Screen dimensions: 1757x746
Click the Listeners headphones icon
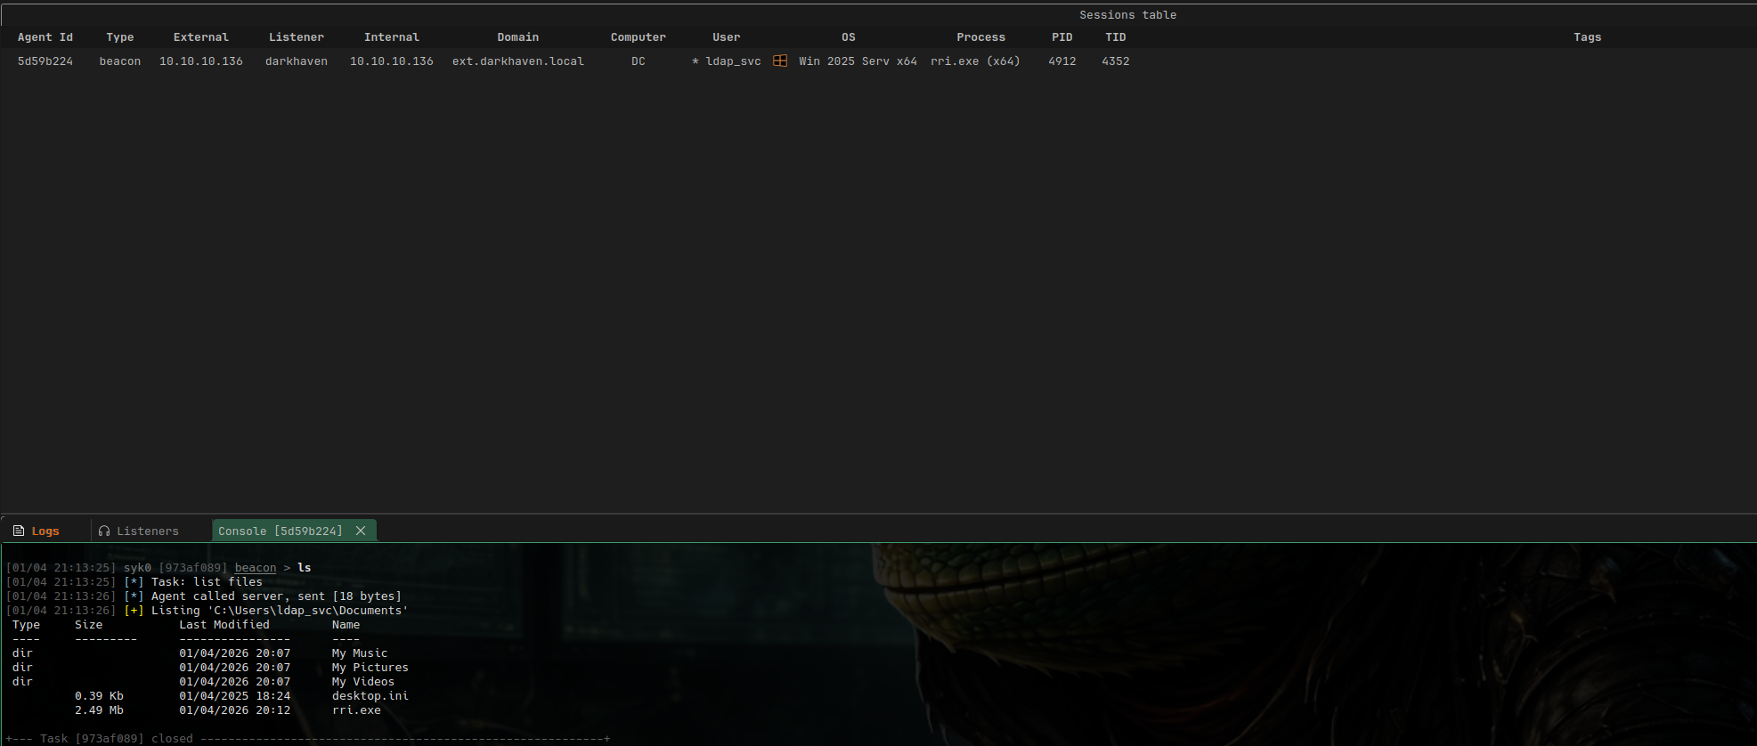point(104,531)
